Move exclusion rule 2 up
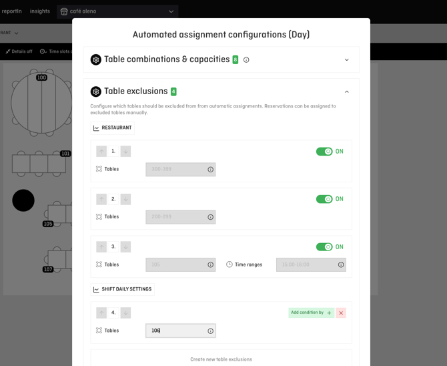Image resolution: width=447 pixels, height=366 pixels. coord(101,199)
